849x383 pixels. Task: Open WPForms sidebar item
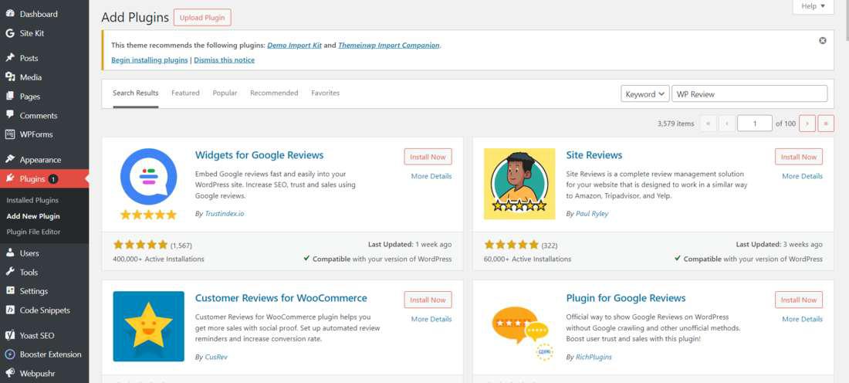[x=36, y=134]
